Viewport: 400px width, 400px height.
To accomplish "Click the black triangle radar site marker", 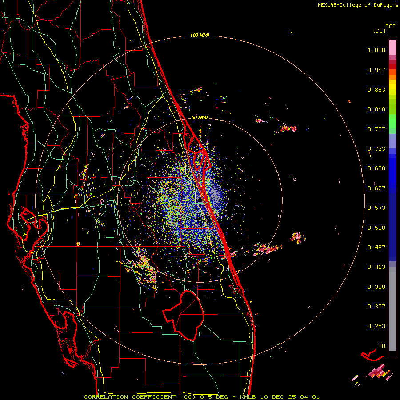I will point(200,200).
